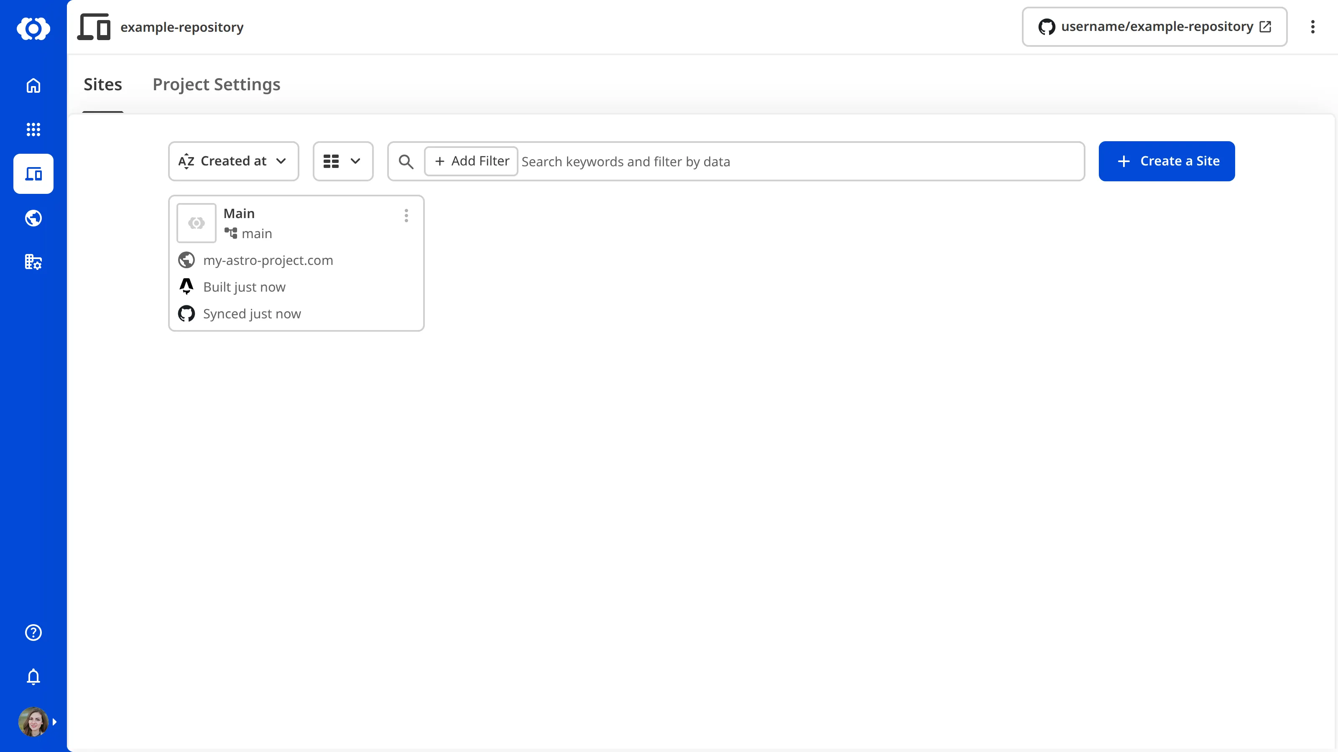
Task: Open the grid view layout dropdown
Action: (343, 161)
